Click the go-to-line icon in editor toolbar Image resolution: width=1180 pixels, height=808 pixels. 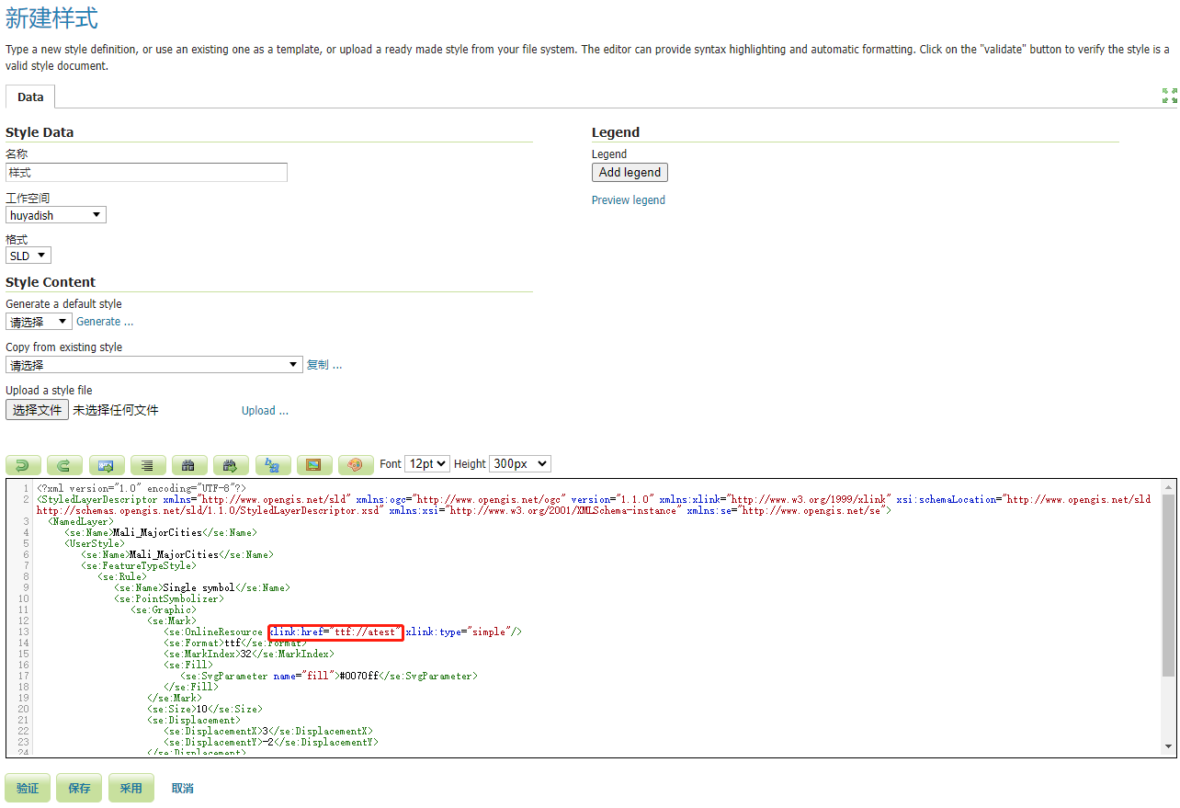[x=106, y=465]
